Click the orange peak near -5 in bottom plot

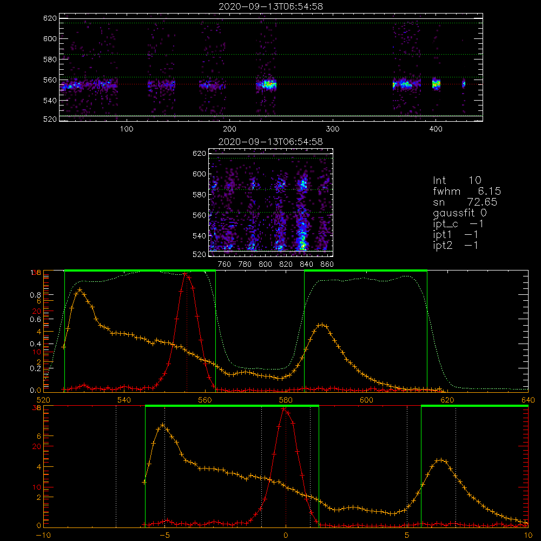[162, 425]
